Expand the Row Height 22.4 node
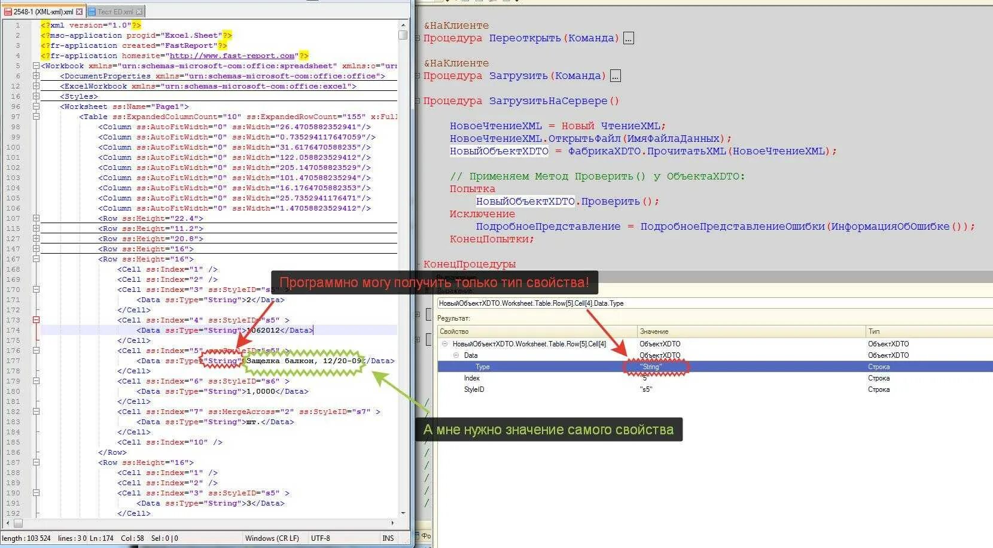993x548 pixels. (36, 218)
